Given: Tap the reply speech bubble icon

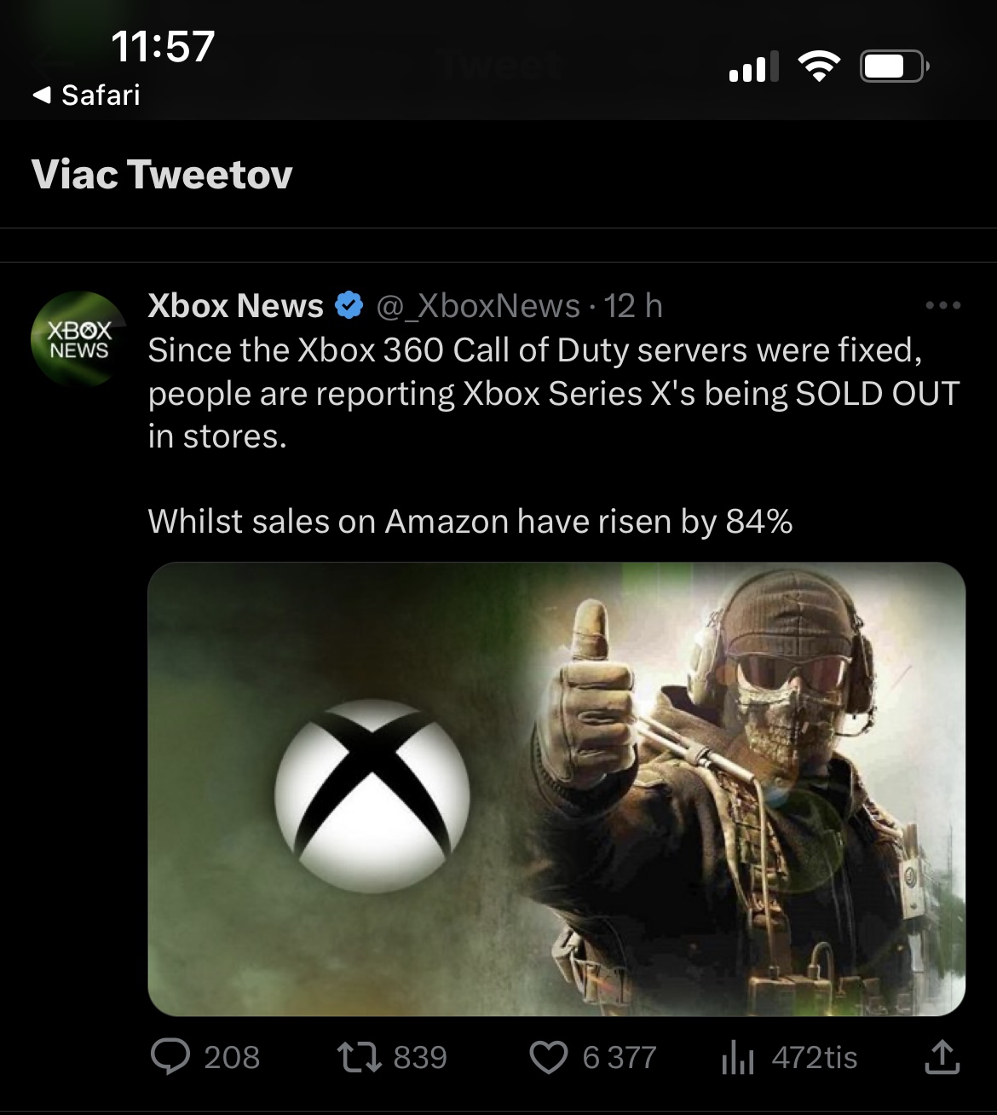Looking at the screenshot, I should click(170, 1057).
